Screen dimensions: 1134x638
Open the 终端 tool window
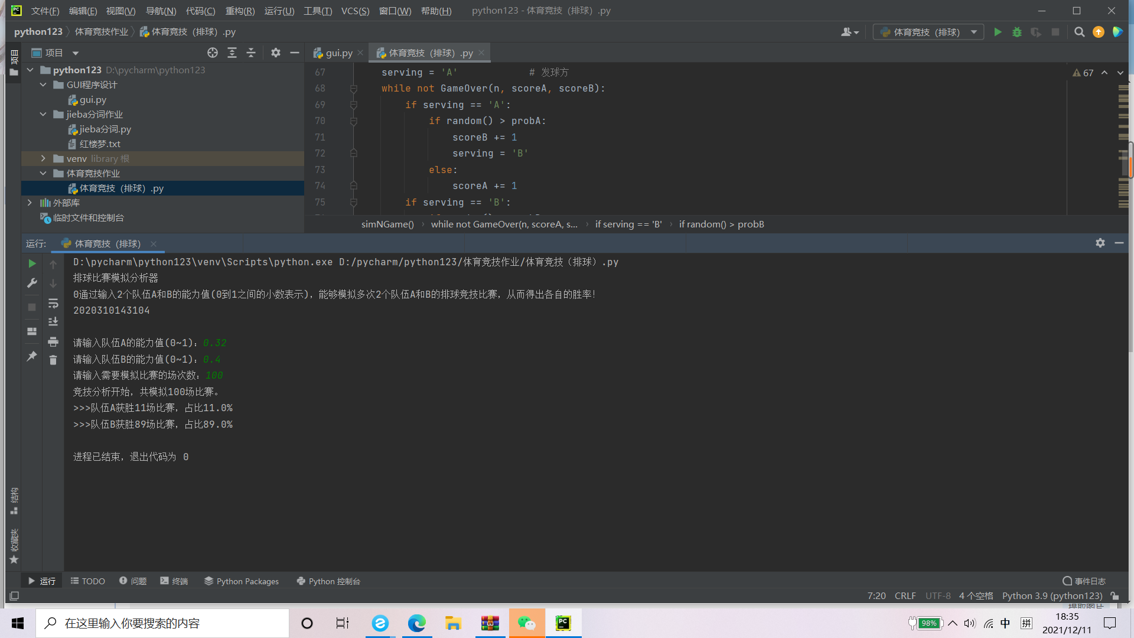[x=174, y=581]
